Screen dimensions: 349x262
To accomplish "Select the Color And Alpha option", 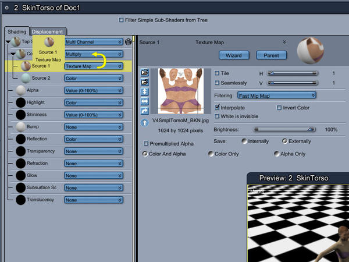I will (x=145, y=154).
